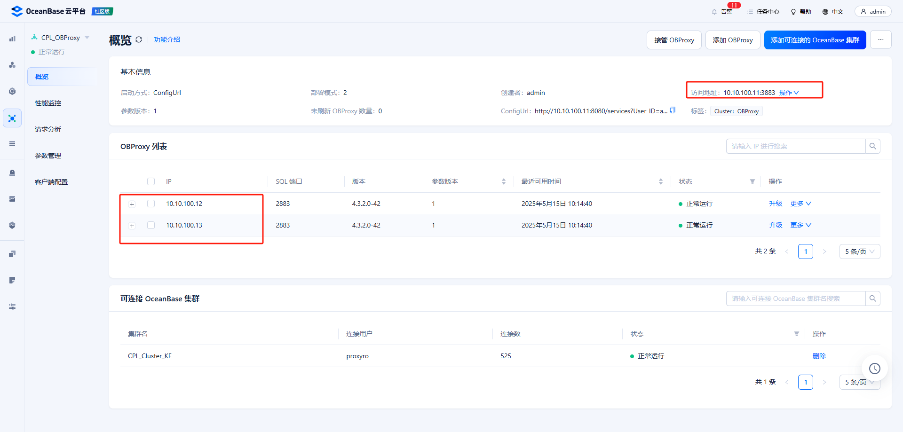
Task: Open 操作 dropdown next to access address
Action: tap(789, 93)
